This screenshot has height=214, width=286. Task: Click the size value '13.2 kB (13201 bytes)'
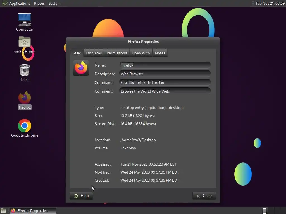tap(137, 116)
